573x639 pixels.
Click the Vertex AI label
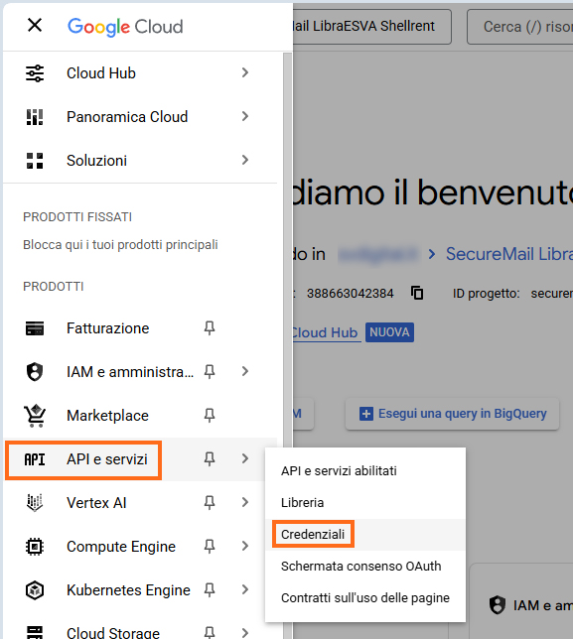point(96,503)
